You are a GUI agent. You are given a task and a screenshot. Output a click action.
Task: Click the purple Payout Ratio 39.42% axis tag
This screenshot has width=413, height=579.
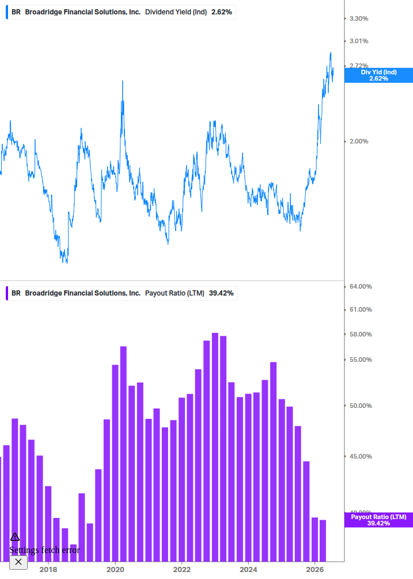pyautogui.click(x=378, y=520)
